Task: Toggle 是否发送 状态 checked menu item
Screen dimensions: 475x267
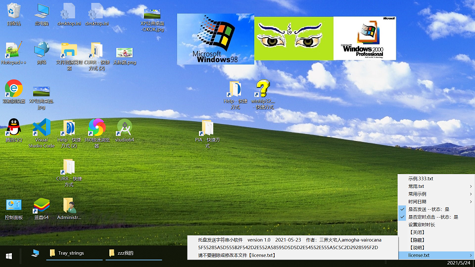Action: coord(436,209)
